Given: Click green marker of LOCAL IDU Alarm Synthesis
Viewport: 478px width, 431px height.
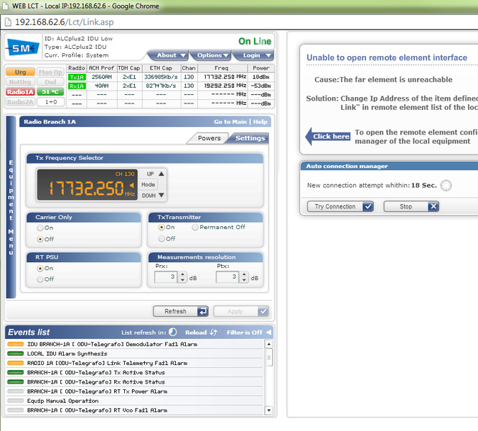Looking at the screenshot, I should [16, 353].
